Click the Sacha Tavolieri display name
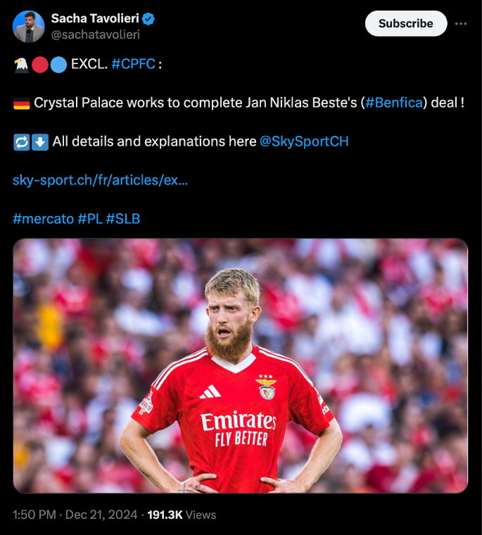This screenshot has width=482, height=535. [95, 18]
